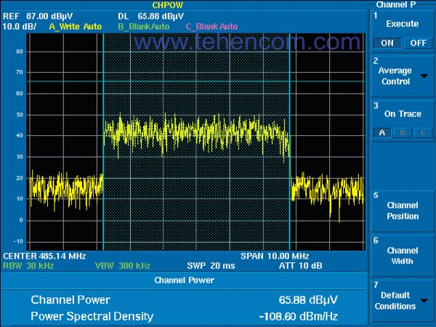Click the SPAN 10.00 MHz readout
This screenshot has height=327, width=436.
click(x=275, y=256)
